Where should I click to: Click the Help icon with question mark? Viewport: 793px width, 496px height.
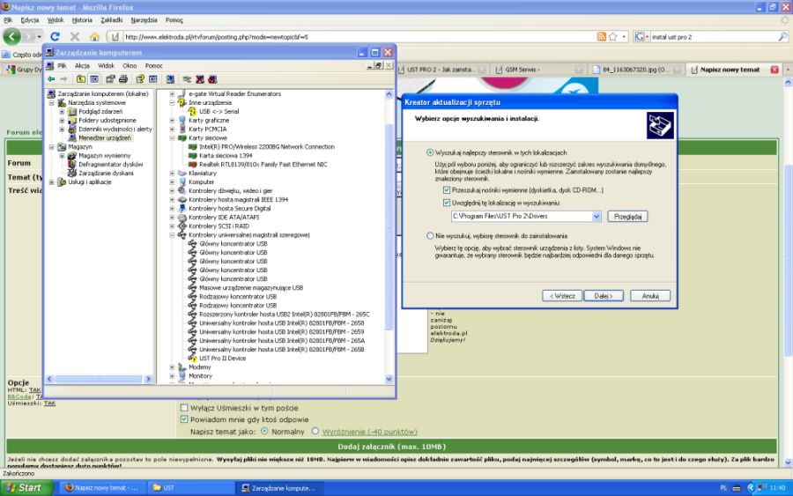[140, 79]
